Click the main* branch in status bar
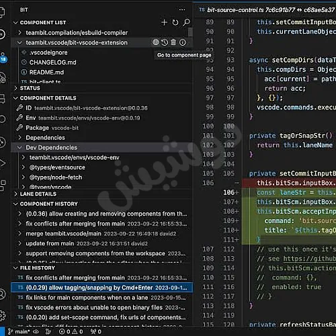The height and width of the screenshot is (336, 336). click(19, 331)
